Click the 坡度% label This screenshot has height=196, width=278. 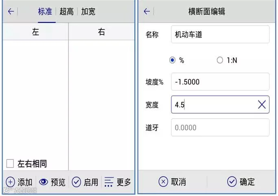pos(154,82)
